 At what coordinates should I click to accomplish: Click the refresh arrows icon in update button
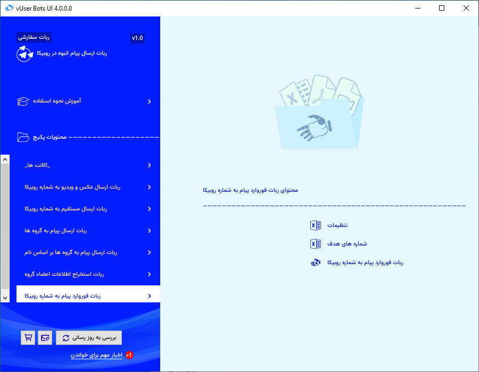tap(65, 338)
